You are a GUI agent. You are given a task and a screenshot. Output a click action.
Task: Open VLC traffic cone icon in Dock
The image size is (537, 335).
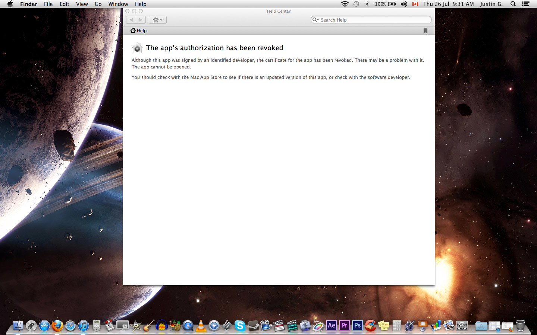point(201,325)
